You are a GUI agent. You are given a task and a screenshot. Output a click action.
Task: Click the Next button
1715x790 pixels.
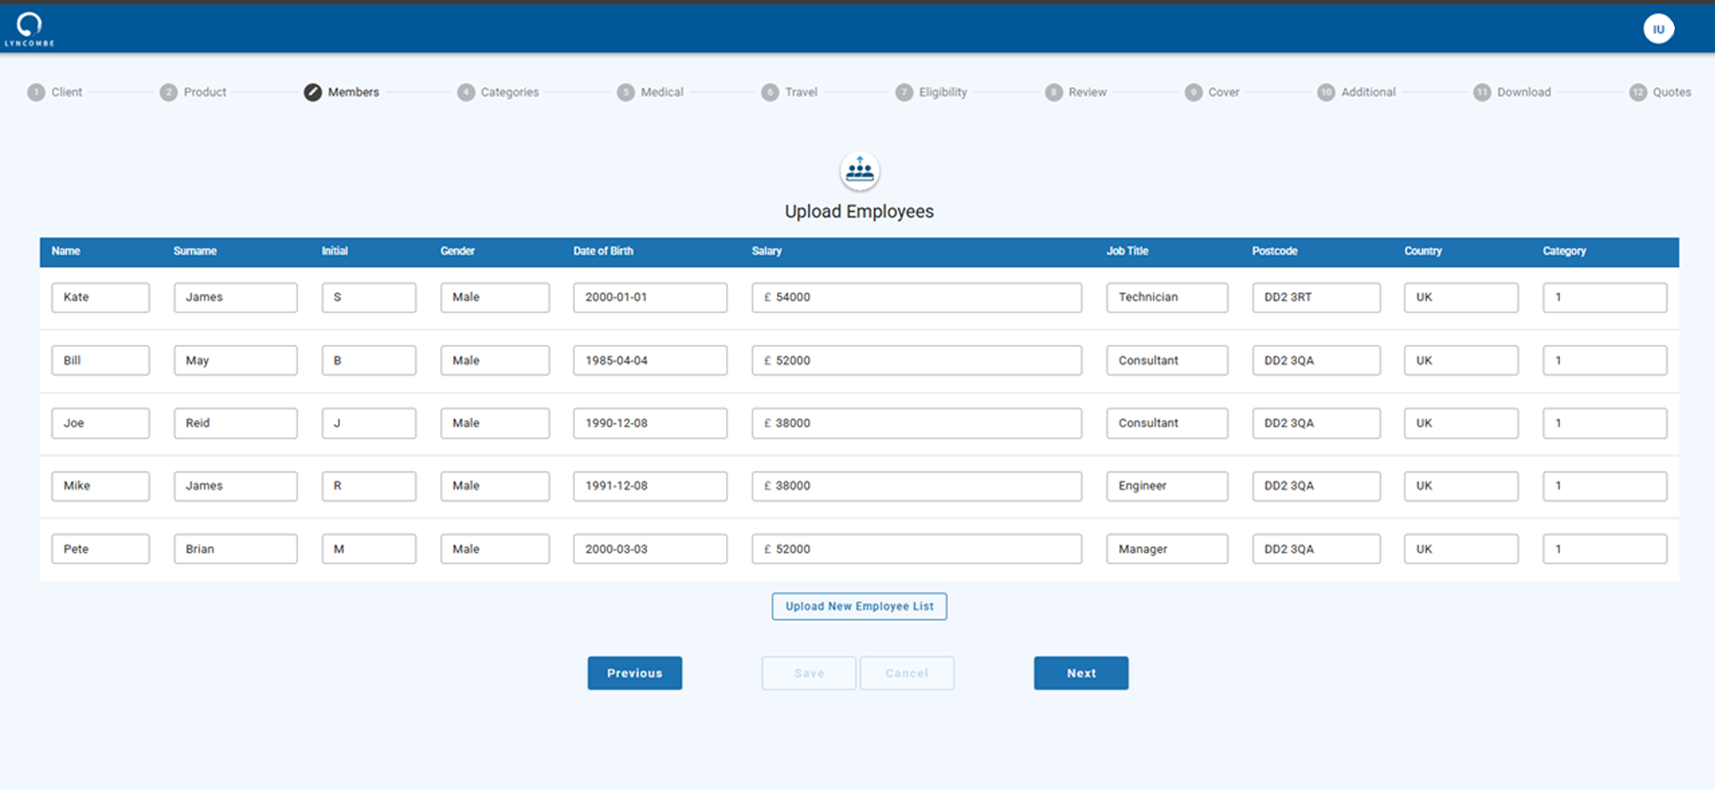[x=1081, y=674]
